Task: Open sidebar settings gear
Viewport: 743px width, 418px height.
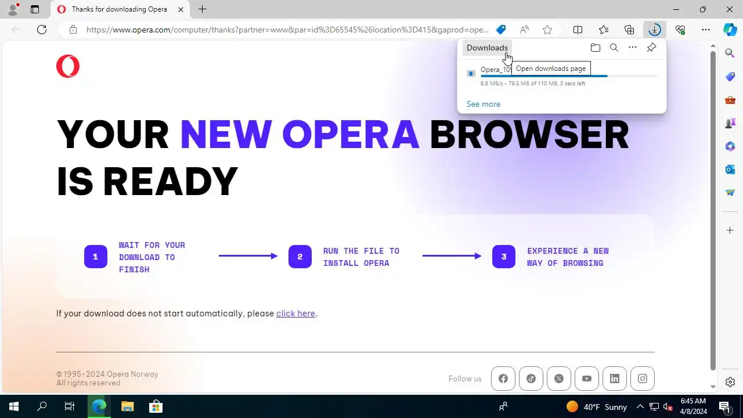Action: (730, 382)
